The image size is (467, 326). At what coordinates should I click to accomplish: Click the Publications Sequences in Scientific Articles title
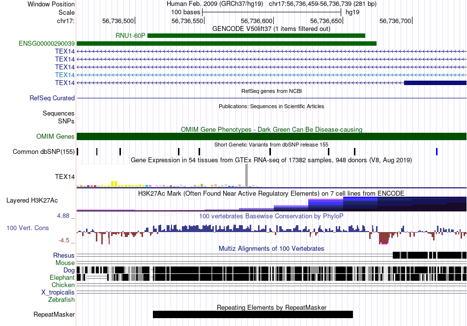[x=271, y=106]
